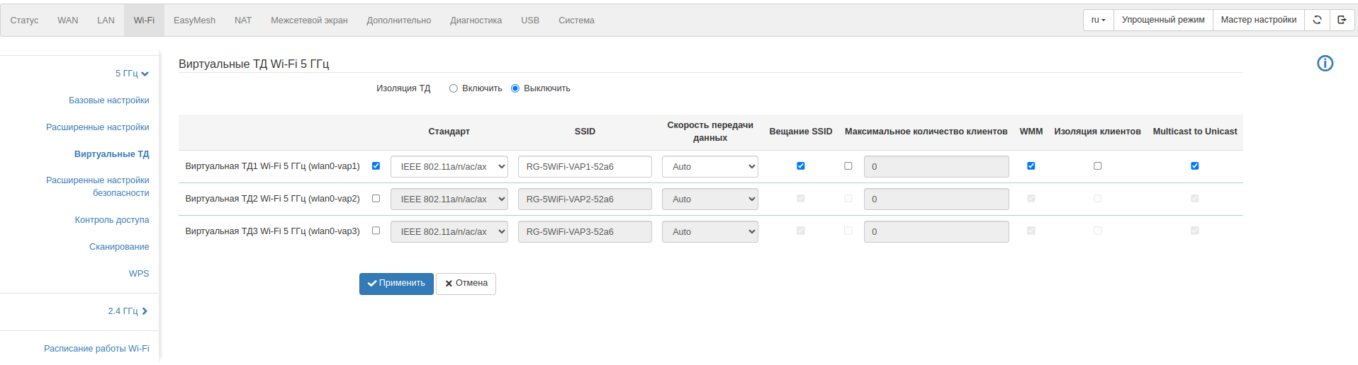This screenshot has width=1358, height=365.
Task: Uncheck Multicast to Unicast for VAP1
Action: 1194,166
